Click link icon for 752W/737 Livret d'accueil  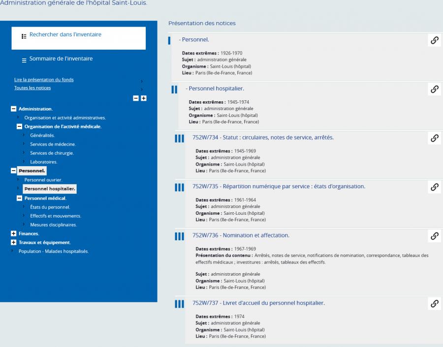(435, 304)
